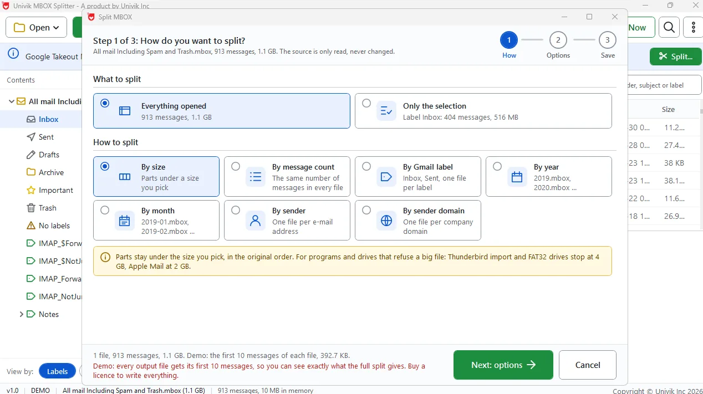The image size is (703, 394).
Task: Click the calendar icon on By year card
Action: [x=517, y=177]
